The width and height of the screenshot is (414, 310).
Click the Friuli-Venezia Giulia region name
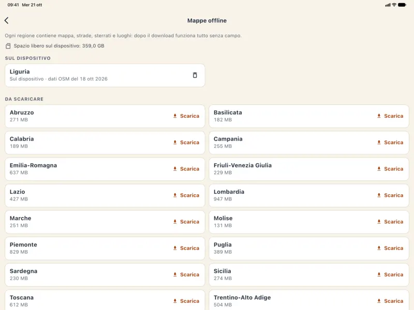point(243,165)
